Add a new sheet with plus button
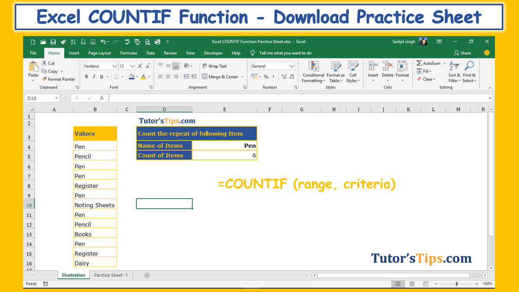 point(147,275)
